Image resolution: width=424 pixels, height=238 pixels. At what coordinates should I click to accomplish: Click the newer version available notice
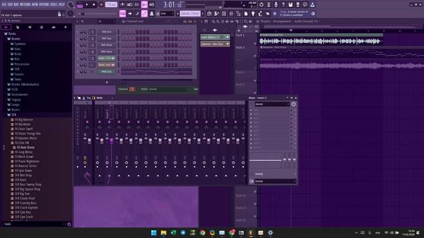click(x=294, y=13)
